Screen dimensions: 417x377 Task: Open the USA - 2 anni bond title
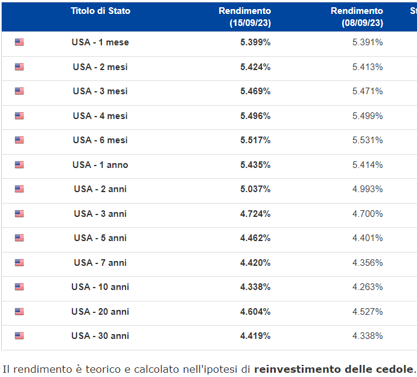click(100, 189)
